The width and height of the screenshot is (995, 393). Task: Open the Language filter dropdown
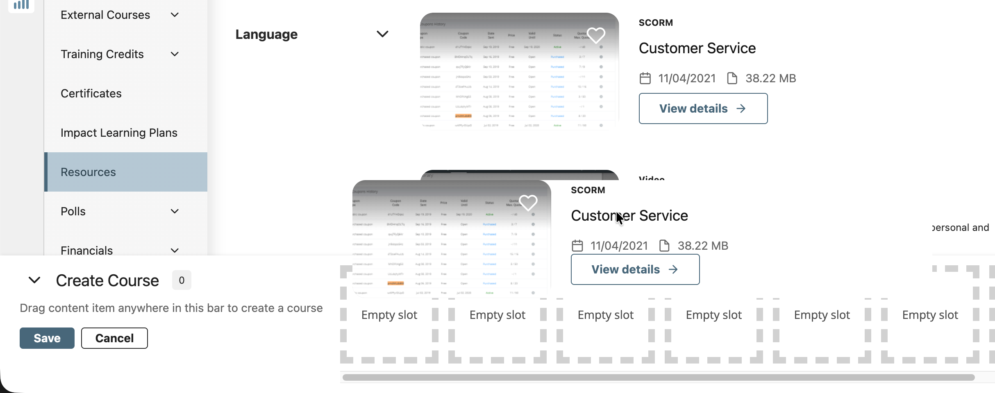pos(382,34)
